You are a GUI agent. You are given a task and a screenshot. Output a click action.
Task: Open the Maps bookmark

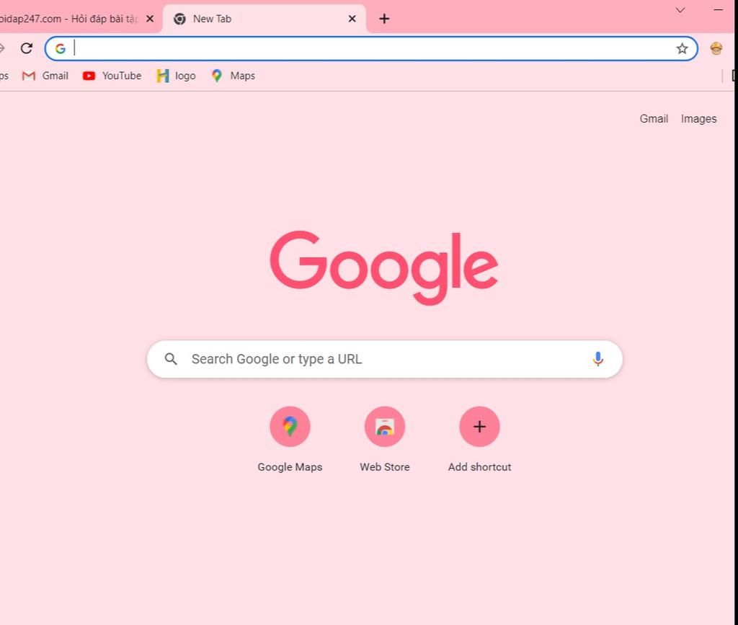[x=234, y=76]
